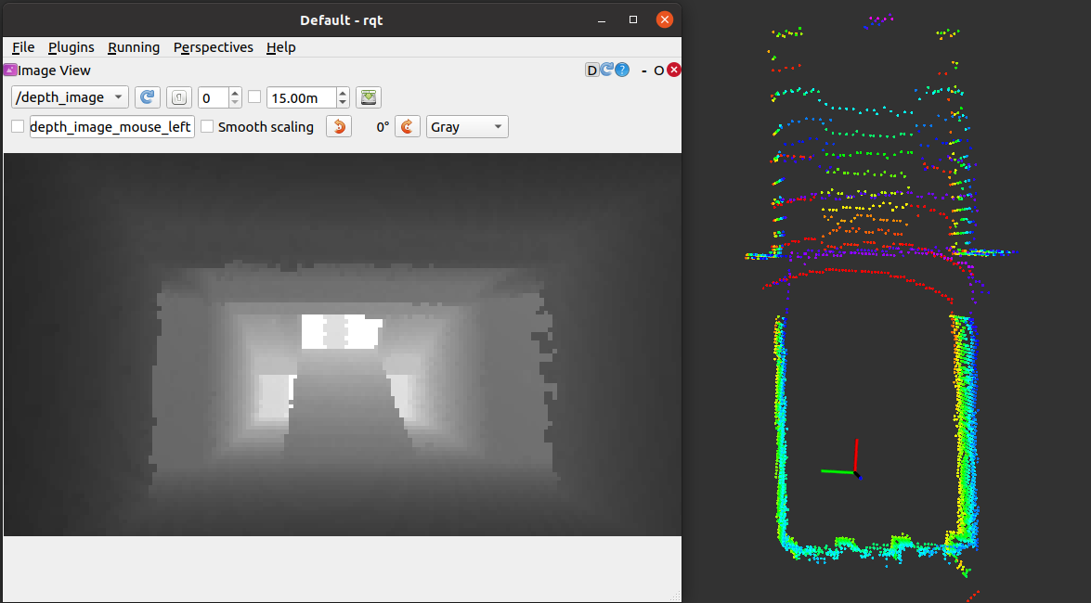Click the depth_image_mouse_left topic field
This screenshot has height=603, width=1091.
point(111,127)
